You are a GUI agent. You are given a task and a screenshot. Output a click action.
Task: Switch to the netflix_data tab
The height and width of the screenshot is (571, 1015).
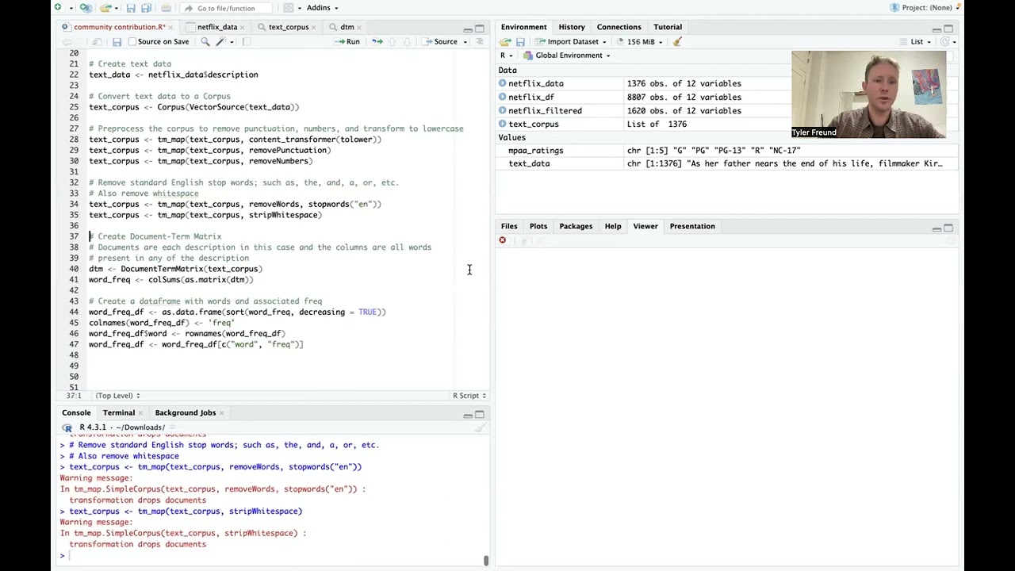pyautogui.click(x=216, y=27)
